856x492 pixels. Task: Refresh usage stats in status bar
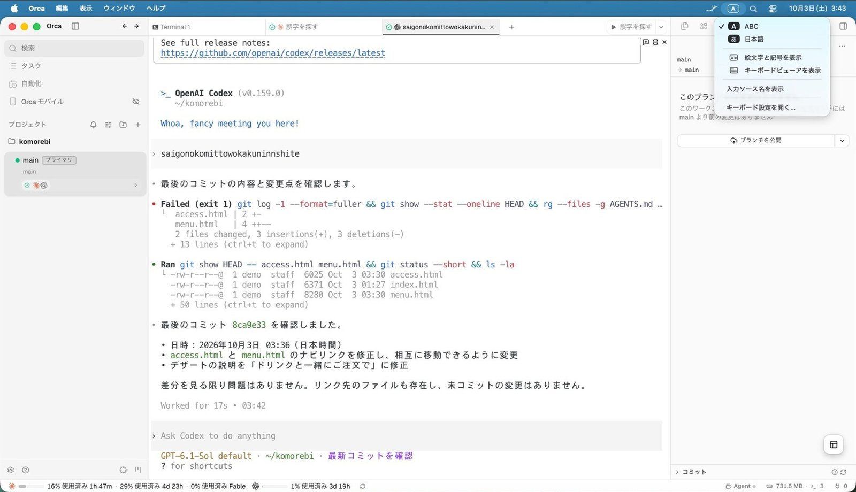(363, 486)
